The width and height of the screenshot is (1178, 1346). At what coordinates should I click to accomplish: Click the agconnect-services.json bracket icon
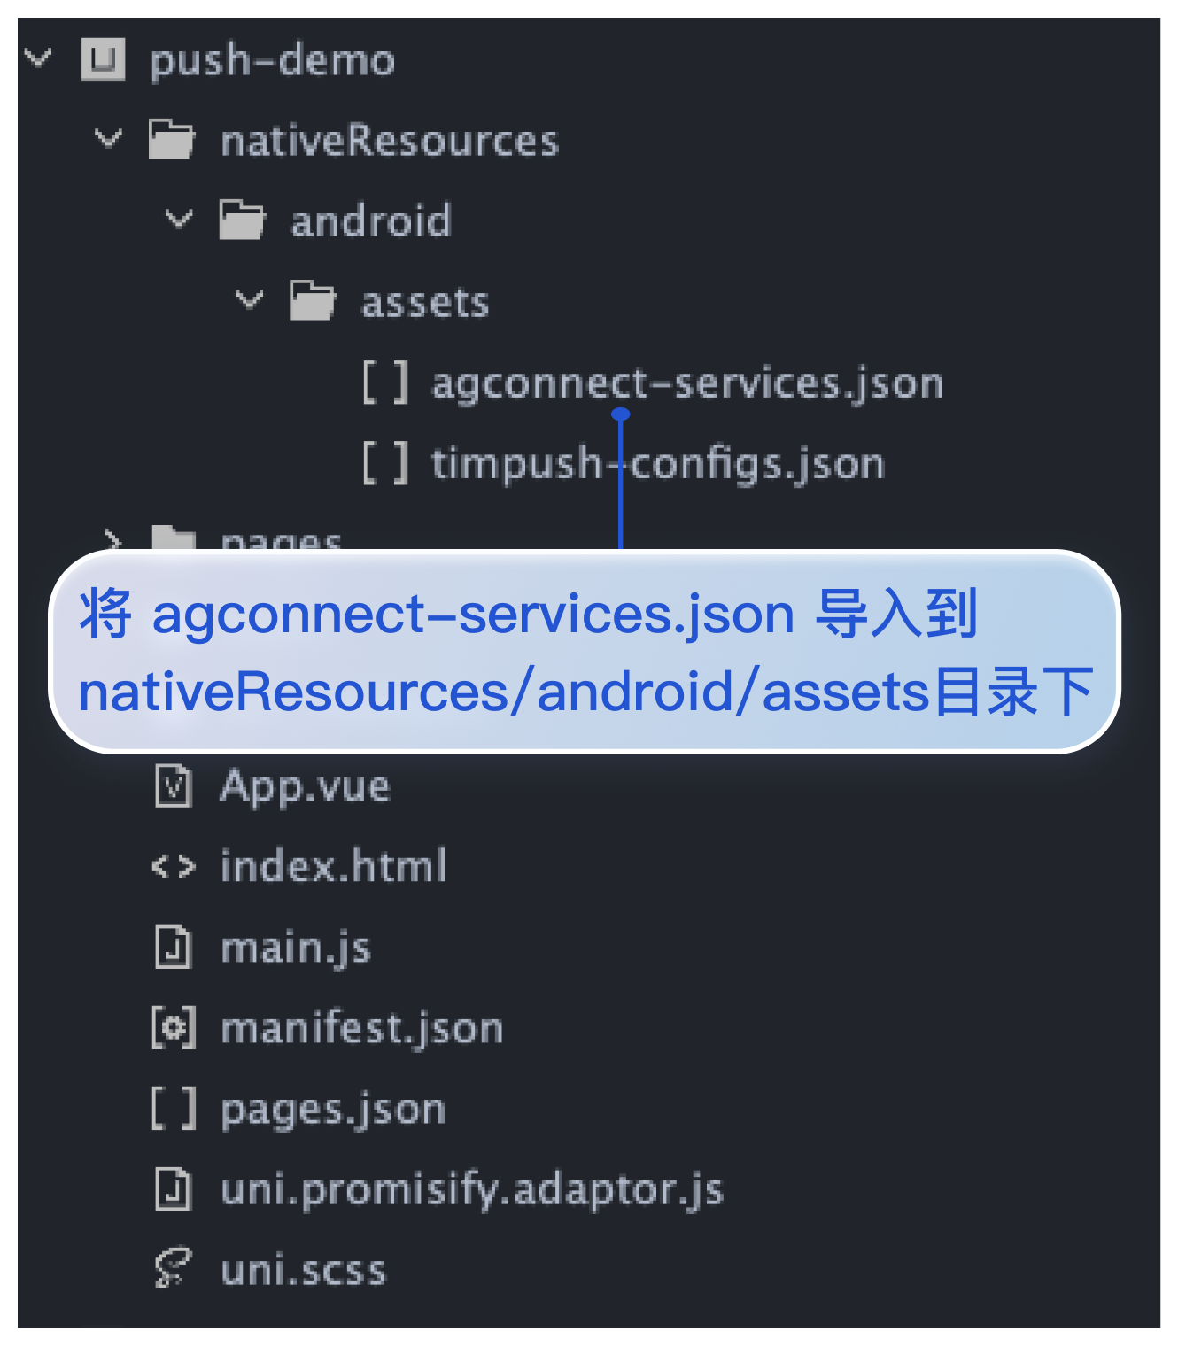386,383
